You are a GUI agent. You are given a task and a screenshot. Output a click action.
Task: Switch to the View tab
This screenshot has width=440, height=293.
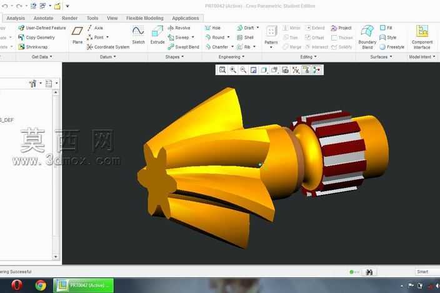[112, 18]
